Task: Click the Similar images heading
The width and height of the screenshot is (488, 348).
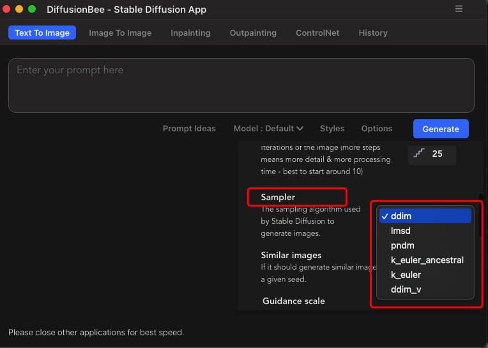Action: 291,255
